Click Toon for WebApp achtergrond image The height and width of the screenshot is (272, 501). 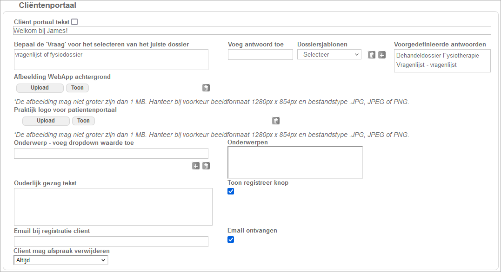77,88
